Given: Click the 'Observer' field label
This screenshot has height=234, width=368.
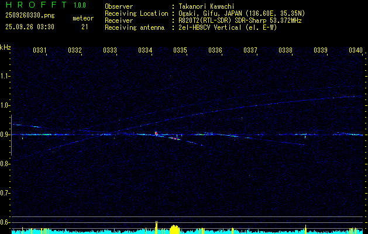Looking at the screenshot, I should 119,6.
